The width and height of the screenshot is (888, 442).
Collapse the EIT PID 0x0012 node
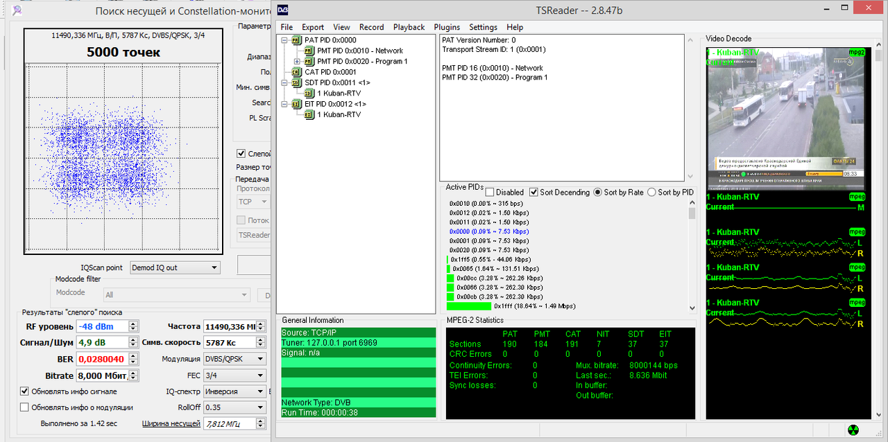(x=284, y=104)
